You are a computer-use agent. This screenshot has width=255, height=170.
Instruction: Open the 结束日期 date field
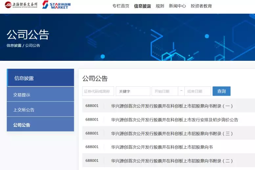pyautogui.click(x=198, y=91)
